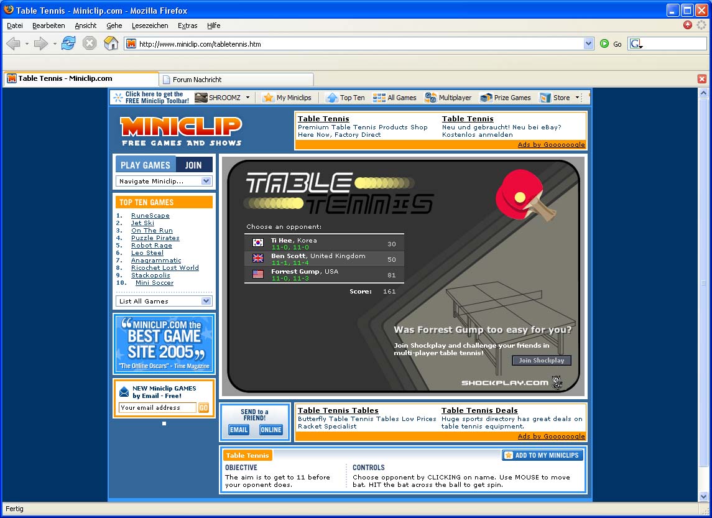Screen dimensions: 712x518
Task: Open the SHROOMZ dropdown arrow
Action: 247,98
